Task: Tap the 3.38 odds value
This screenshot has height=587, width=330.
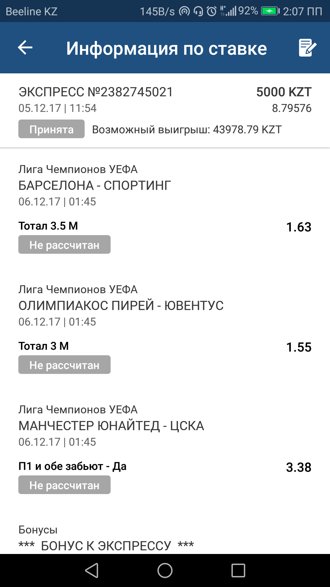Action: pyautogui.click(x=299, y=467)
